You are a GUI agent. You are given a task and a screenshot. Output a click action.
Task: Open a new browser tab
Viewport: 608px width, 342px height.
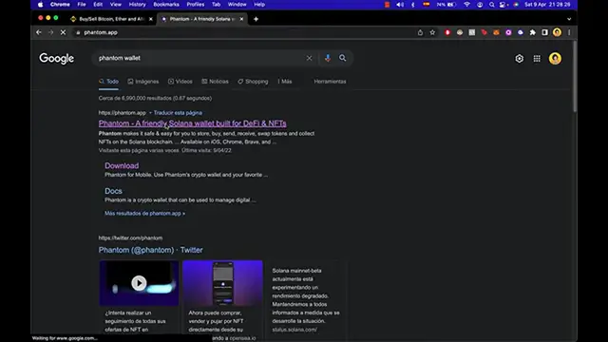point(256,19)
